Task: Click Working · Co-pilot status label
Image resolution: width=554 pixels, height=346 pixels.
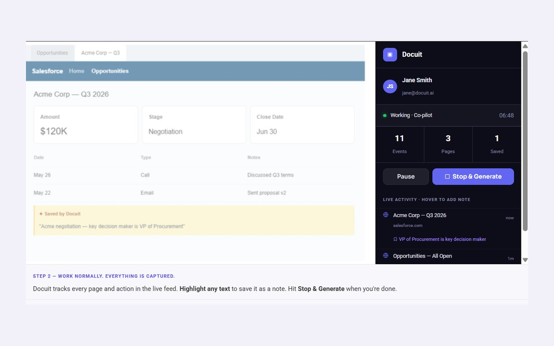Action: [x=411, y=115]
